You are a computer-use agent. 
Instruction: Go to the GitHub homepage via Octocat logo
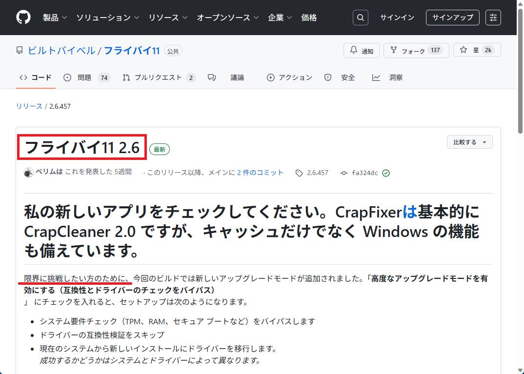pos(23,18)
